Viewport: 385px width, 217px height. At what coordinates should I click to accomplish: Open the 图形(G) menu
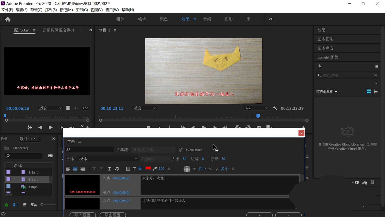[82, 10]
